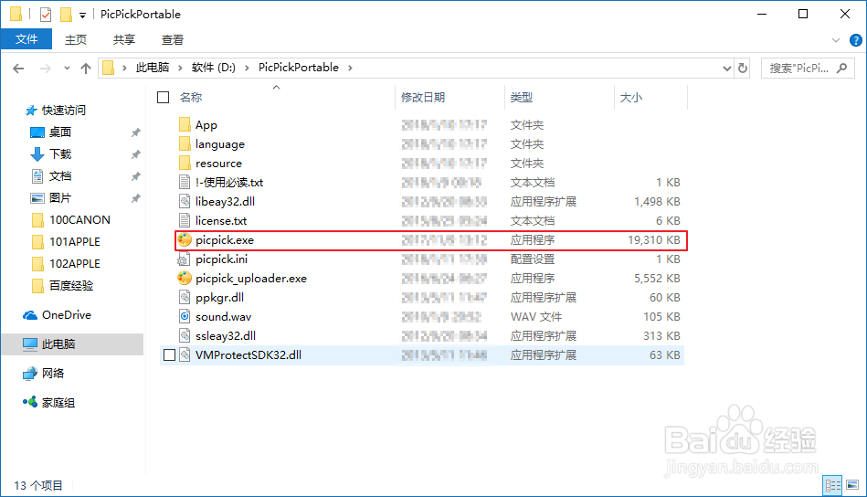This screenshot has height=497, width=867.
Task: Open the 100CANON folder in sidebar
Action: [70, 220]
